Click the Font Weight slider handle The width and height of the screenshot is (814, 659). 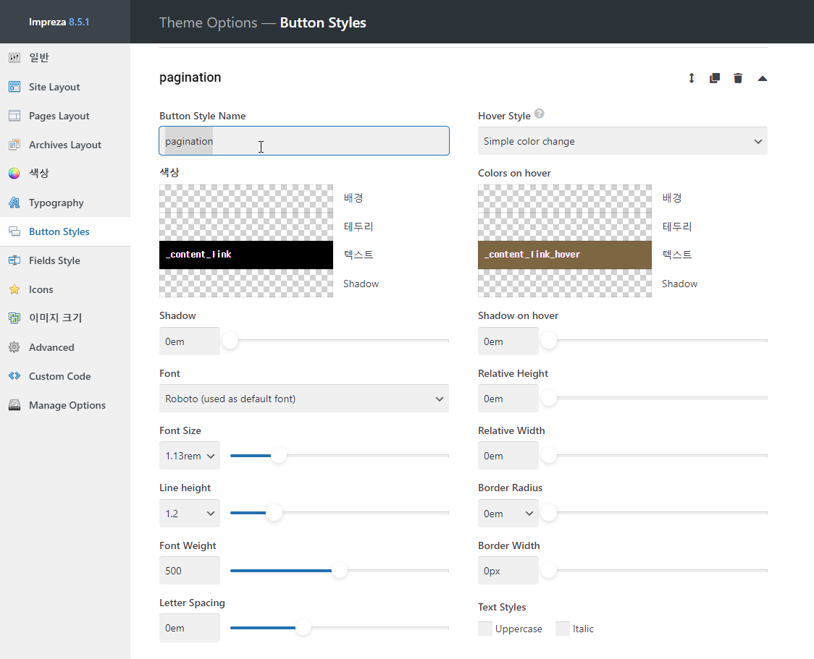tap(340, 570)
